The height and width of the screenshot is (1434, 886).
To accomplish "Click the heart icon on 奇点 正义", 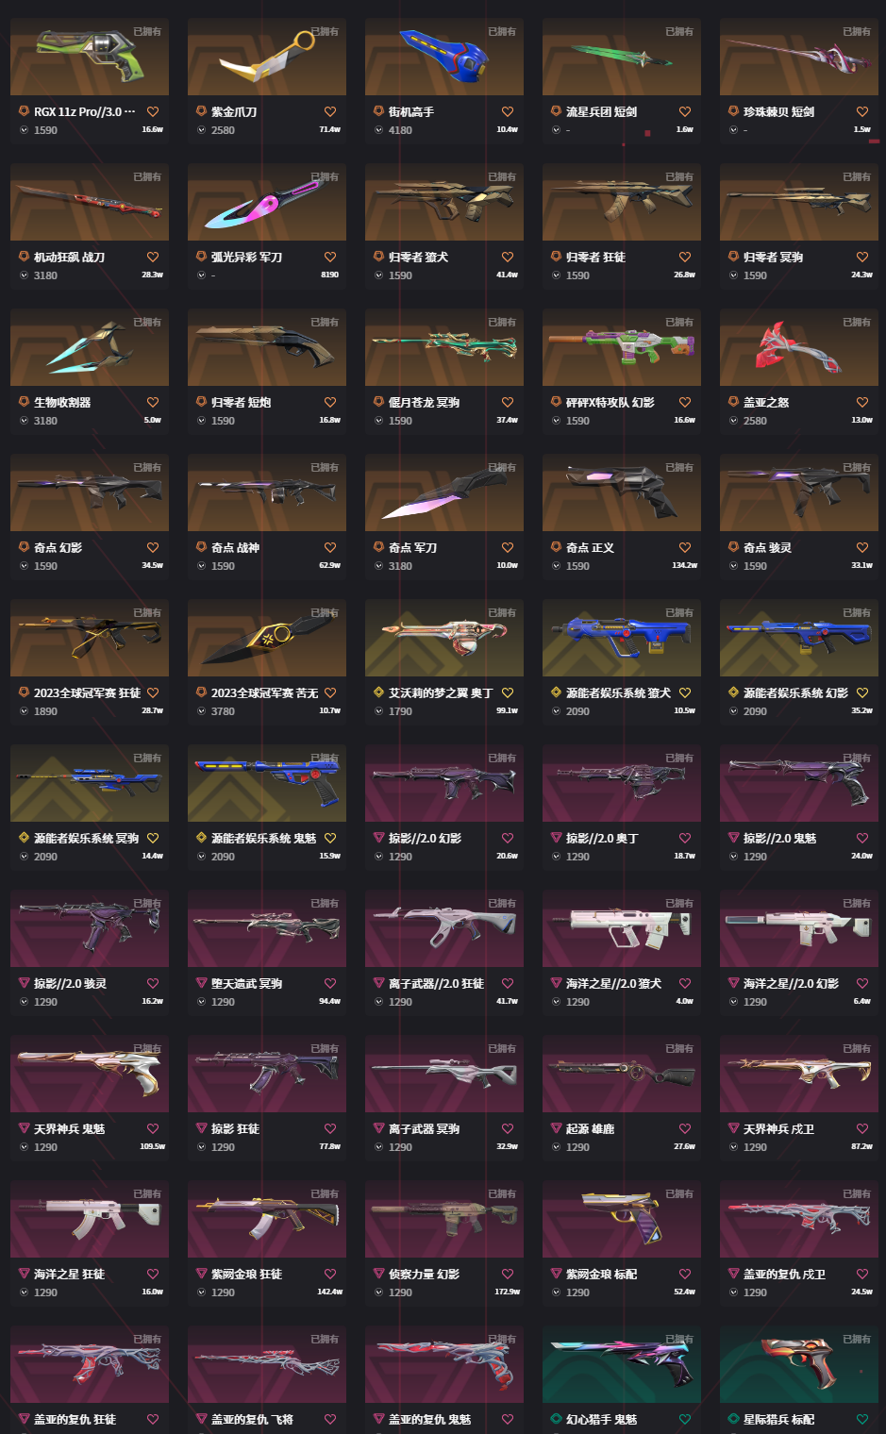I will click(685, 547).
